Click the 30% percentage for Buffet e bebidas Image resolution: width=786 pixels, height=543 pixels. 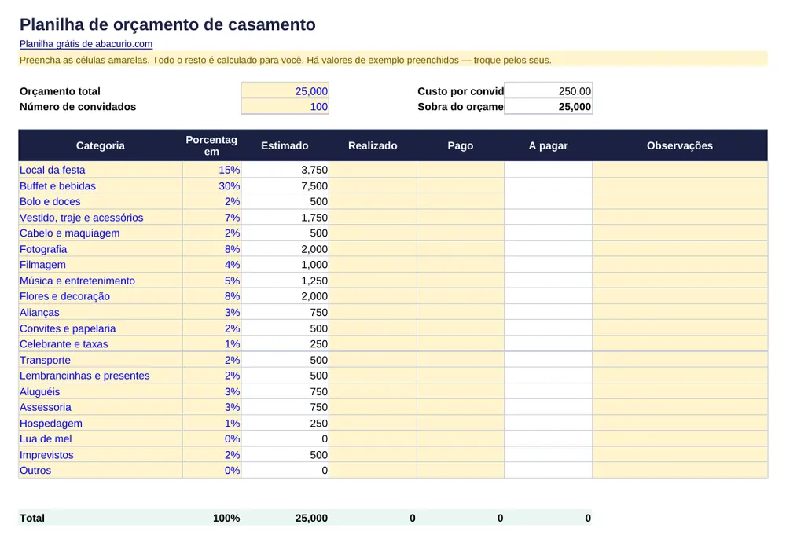(x=211, y=186)
